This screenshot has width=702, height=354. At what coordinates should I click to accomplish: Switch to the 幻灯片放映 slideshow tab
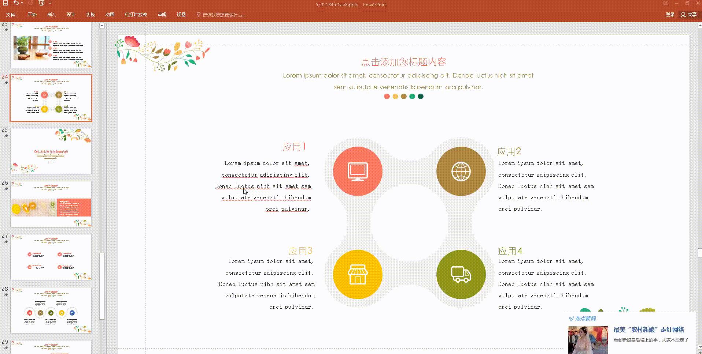(x=135, y=15)
